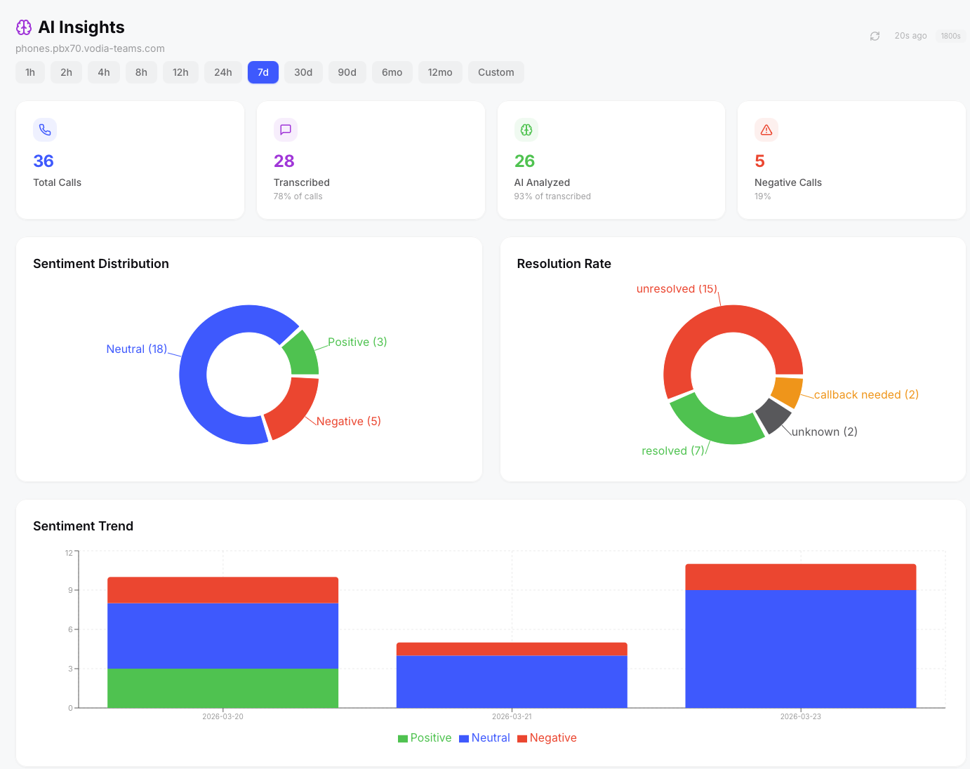Image resolution: width=970 pixels, height=769 pixels.
Task: Switch to the 24h time range tab
Action: pyautogui.click(x=222, y=72)
